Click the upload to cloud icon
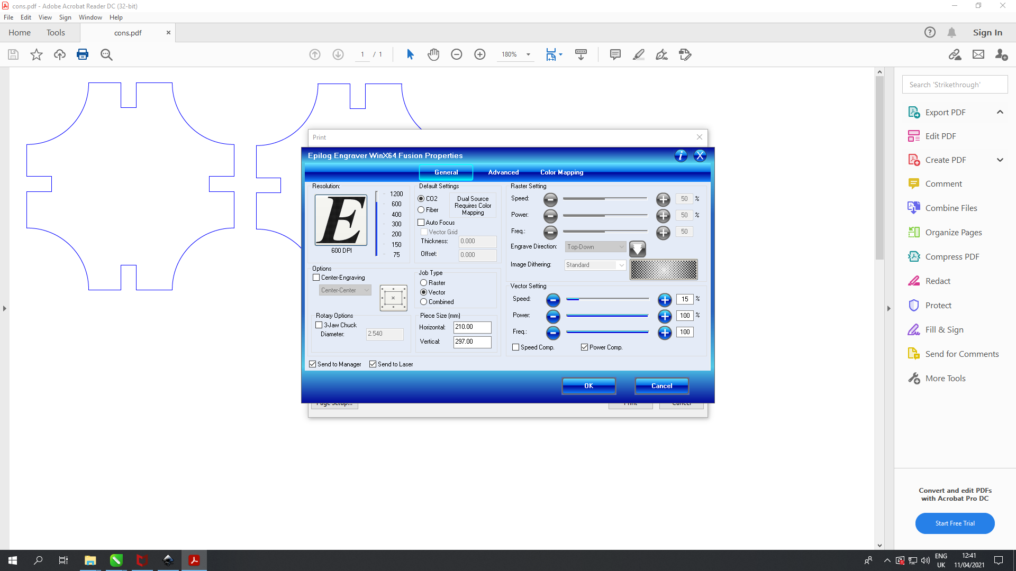 [60, 54]
